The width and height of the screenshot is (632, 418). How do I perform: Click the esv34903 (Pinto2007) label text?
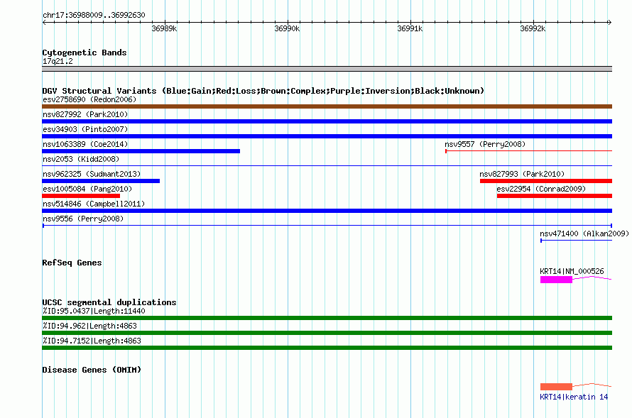pos(85,129)
